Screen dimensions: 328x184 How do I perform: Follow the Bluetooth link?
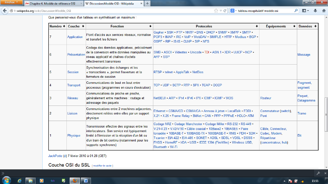[x=160, y=147]
